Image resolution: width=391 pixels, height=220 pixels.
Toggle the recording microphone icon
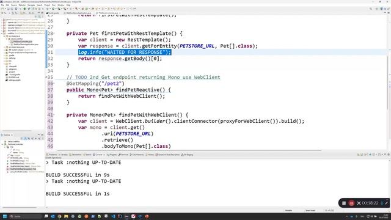(x=382, y=203)
